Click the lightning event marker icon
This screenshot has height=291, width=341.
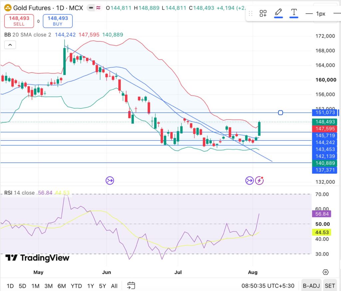tap(259, 181)
